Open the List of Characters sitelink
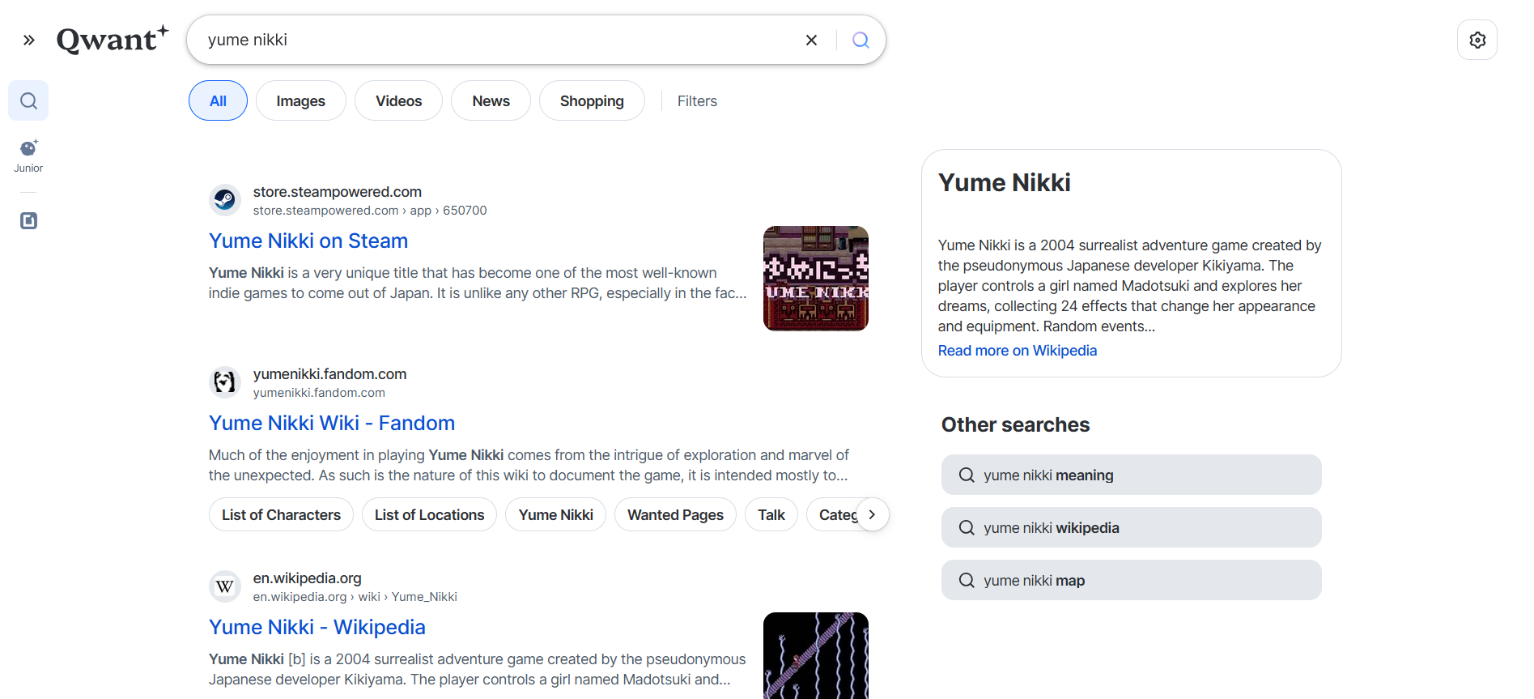The width and height of the screenshot is (1534, 699). pyautogui.click(x=281, y=514)
